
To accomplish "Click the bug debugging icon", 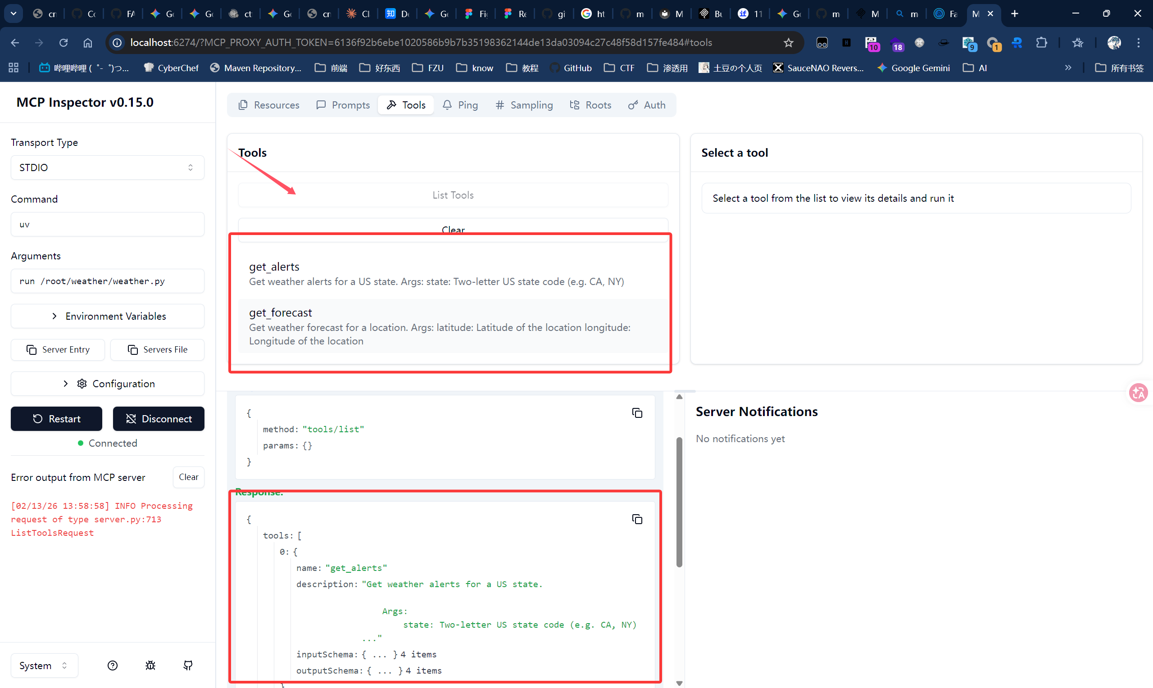I will tap(150, 665).
